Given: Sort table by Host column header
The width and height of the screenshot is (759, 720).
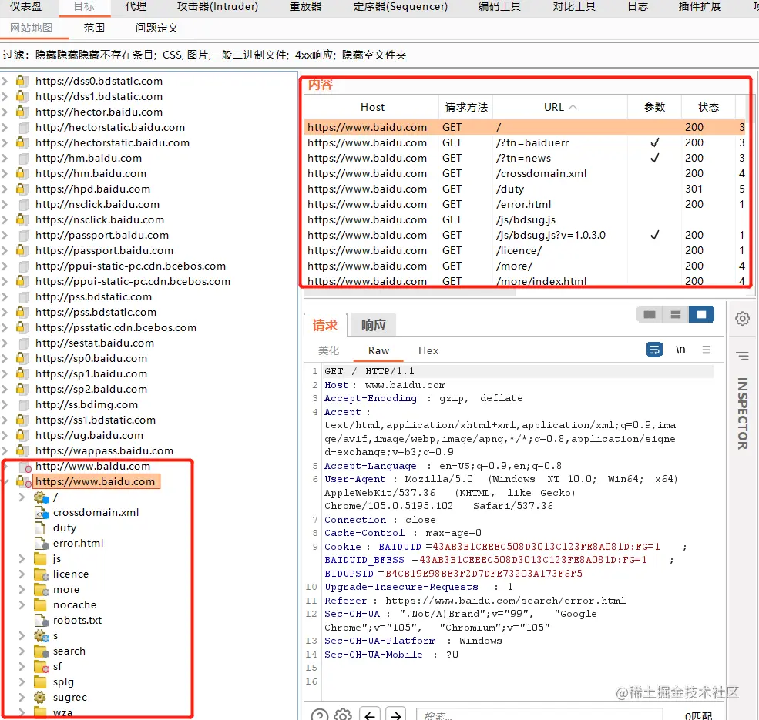Looking at the screenshot, I should (371, 107).
